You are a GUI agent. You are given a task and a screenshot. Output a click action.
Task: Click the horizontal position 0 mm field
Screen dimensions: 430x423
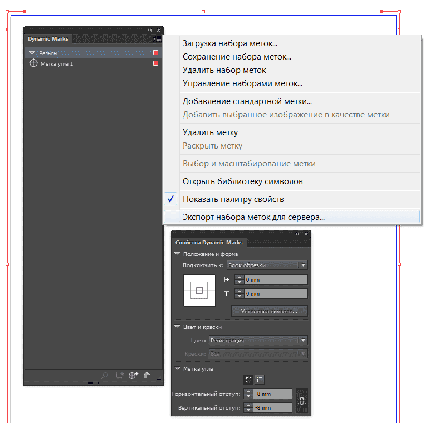[x=276, y=280]
